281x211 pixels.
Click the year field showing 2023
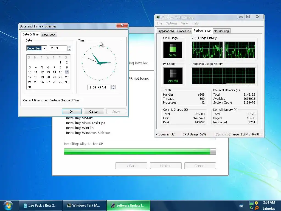pos(58,48)
